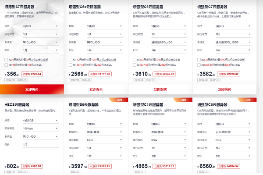This screenshot has width=263, height=175.
Task: Open 数据中心 dropdown in 通用型S6云服务器 card
Action: [105, 132]
